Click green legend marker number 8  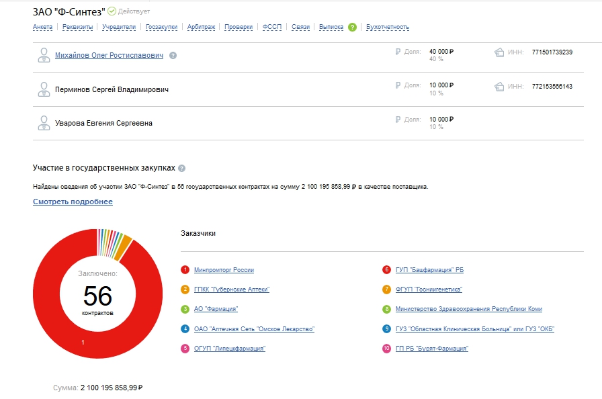click(x=386, y=309)
